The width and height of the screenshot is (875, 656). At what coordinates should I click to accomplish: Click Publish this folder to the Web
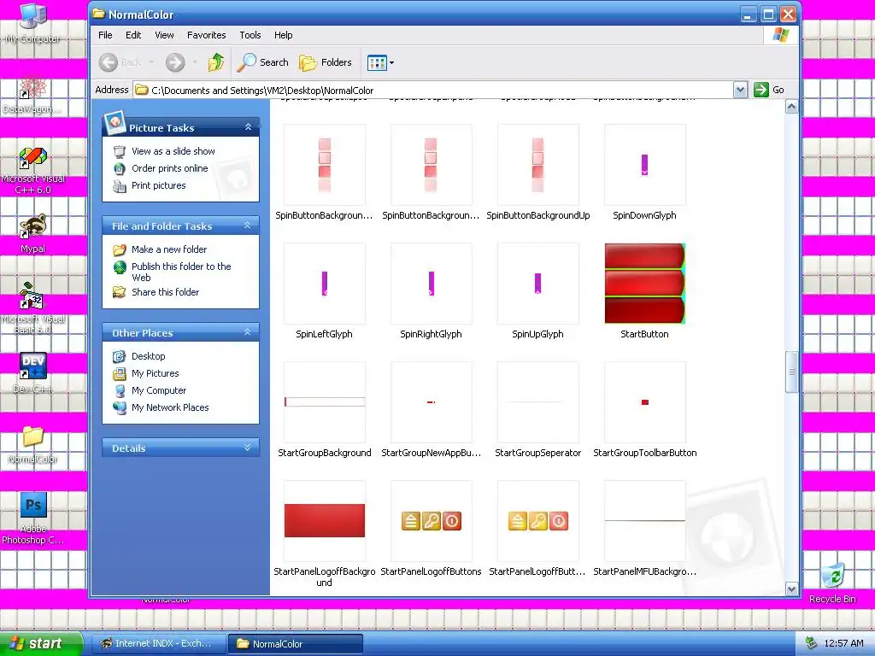coord(181,272)
